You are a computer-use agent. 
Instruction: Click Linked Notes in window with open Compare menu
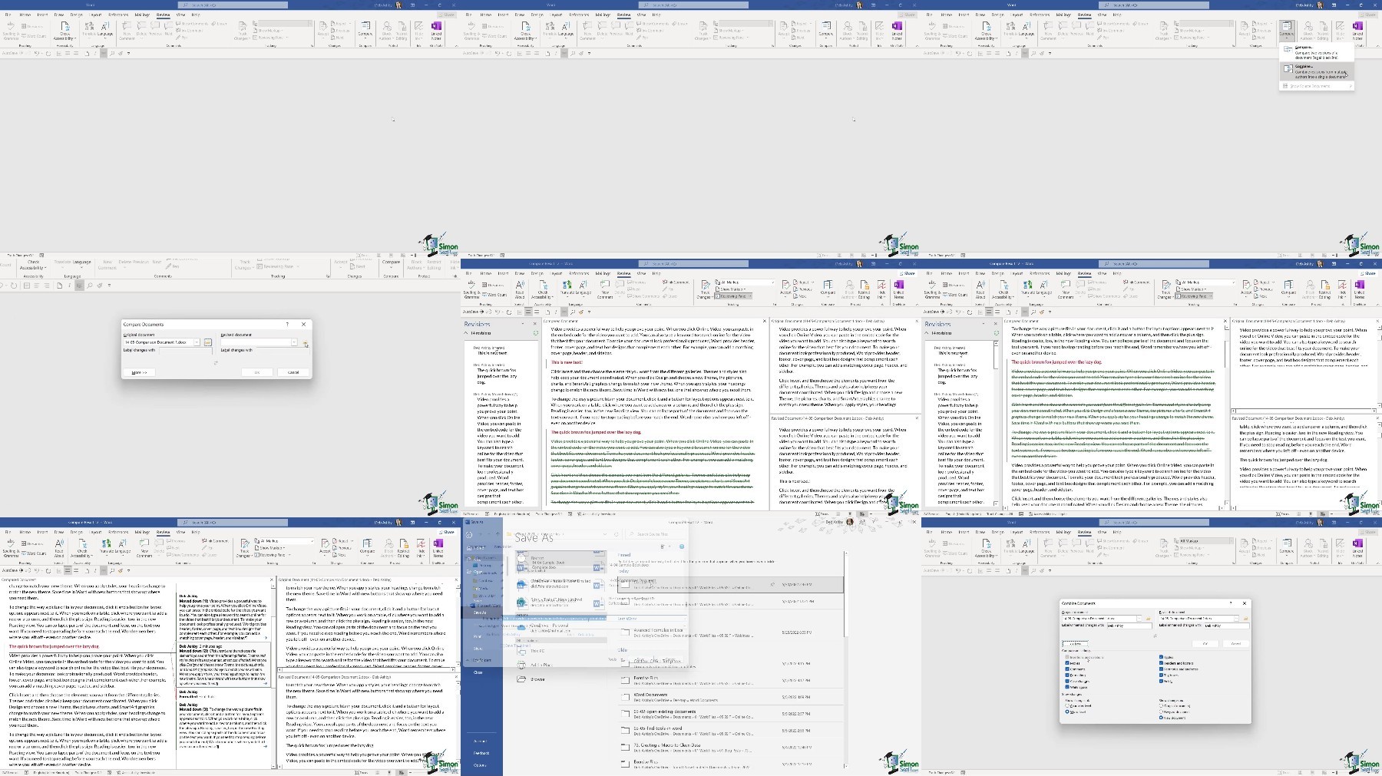(x=1357, y=31)
